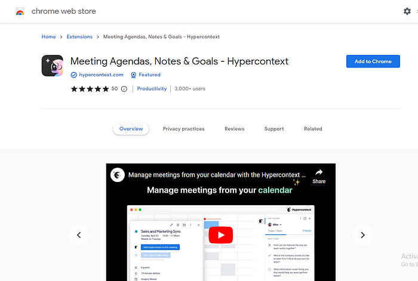Switch to the Related tab

click(x=313, y=129)
